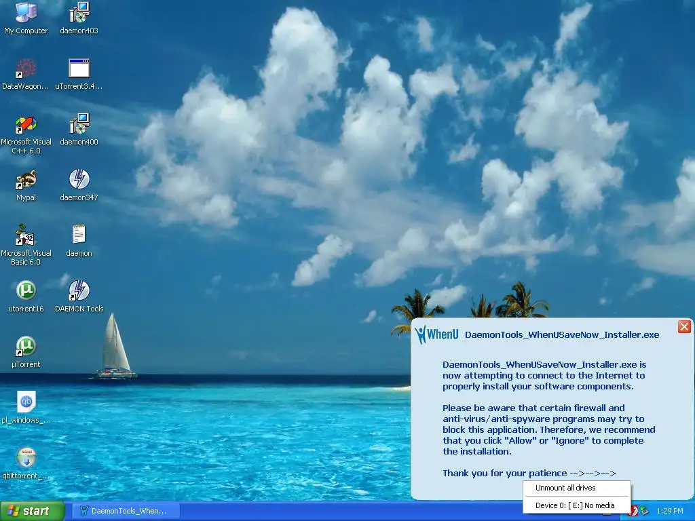Select the daemon text file icon
This screenshot has height=521, width=695.
79,241
